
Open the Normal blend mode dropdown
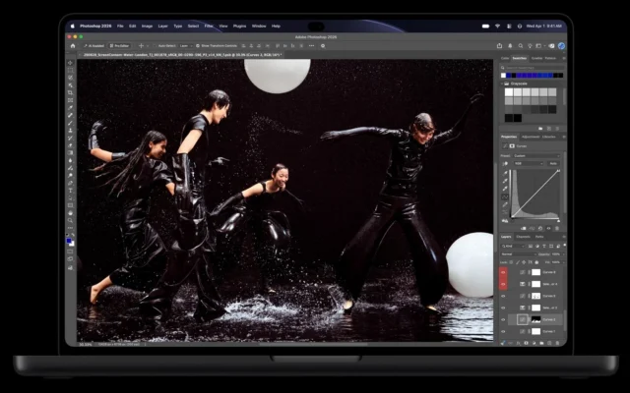[519, 254]
